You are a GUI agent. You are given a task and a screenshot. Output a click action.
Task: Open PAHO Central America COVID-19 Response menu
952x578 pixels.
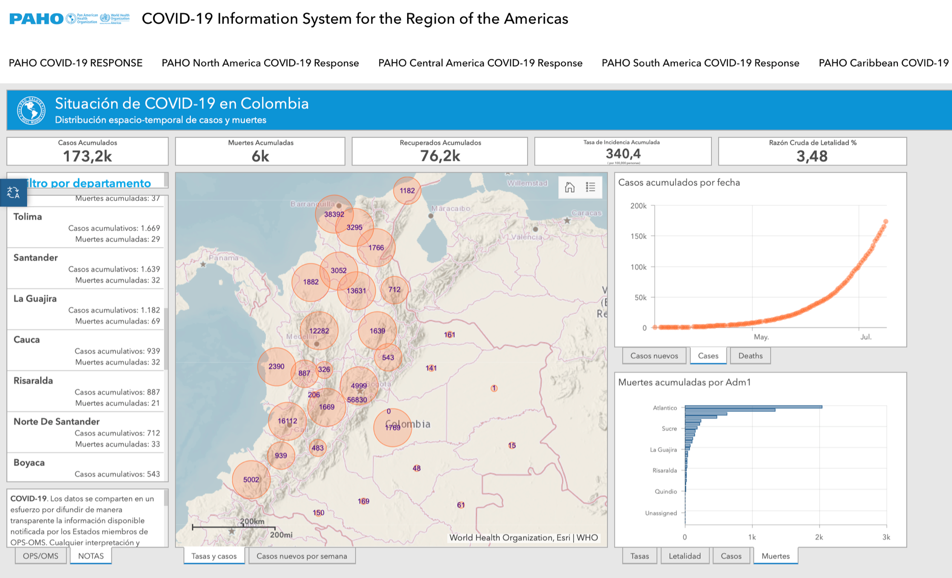[480, 63]
